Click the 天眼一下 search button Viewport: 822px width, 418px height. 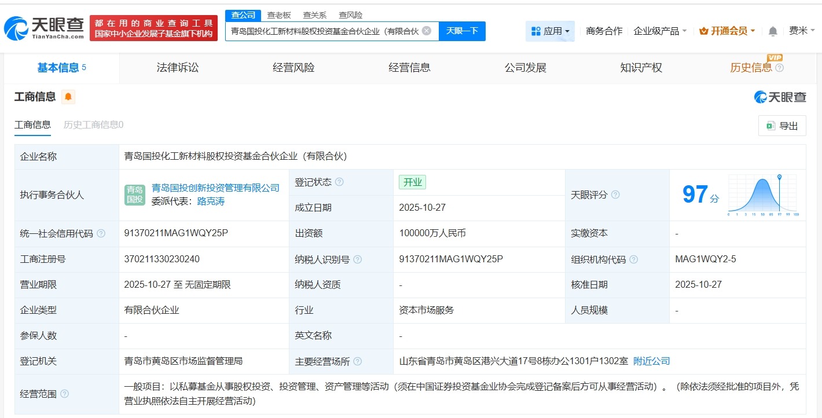pyautogui.click(x=462, y=31)
